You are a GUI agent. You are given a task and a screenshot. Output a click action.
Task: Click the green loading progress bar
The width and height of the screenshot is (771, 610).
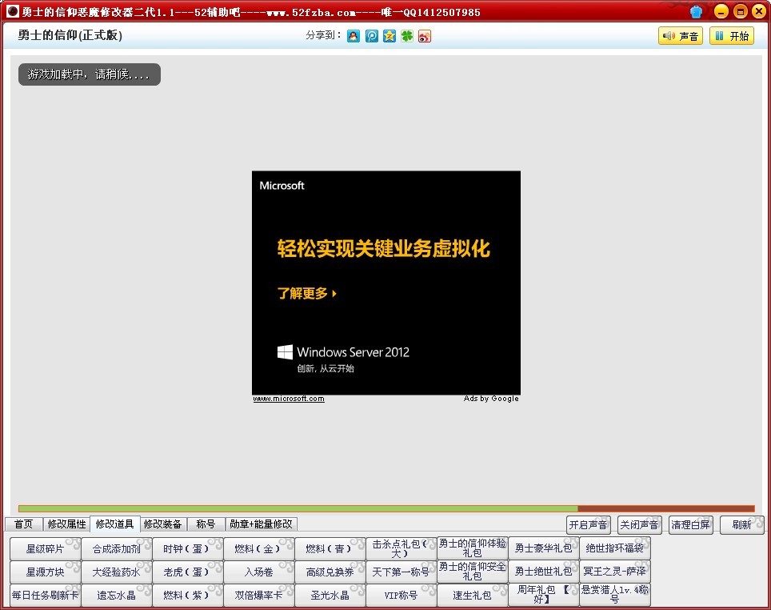pyautogui.click(x=298, y=508)
